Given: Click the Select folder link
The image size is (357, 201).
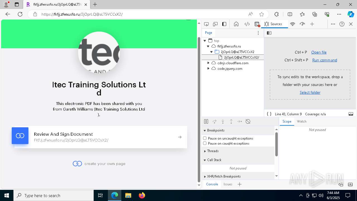Looking at the screenshot, I should [x=310, y=92].
